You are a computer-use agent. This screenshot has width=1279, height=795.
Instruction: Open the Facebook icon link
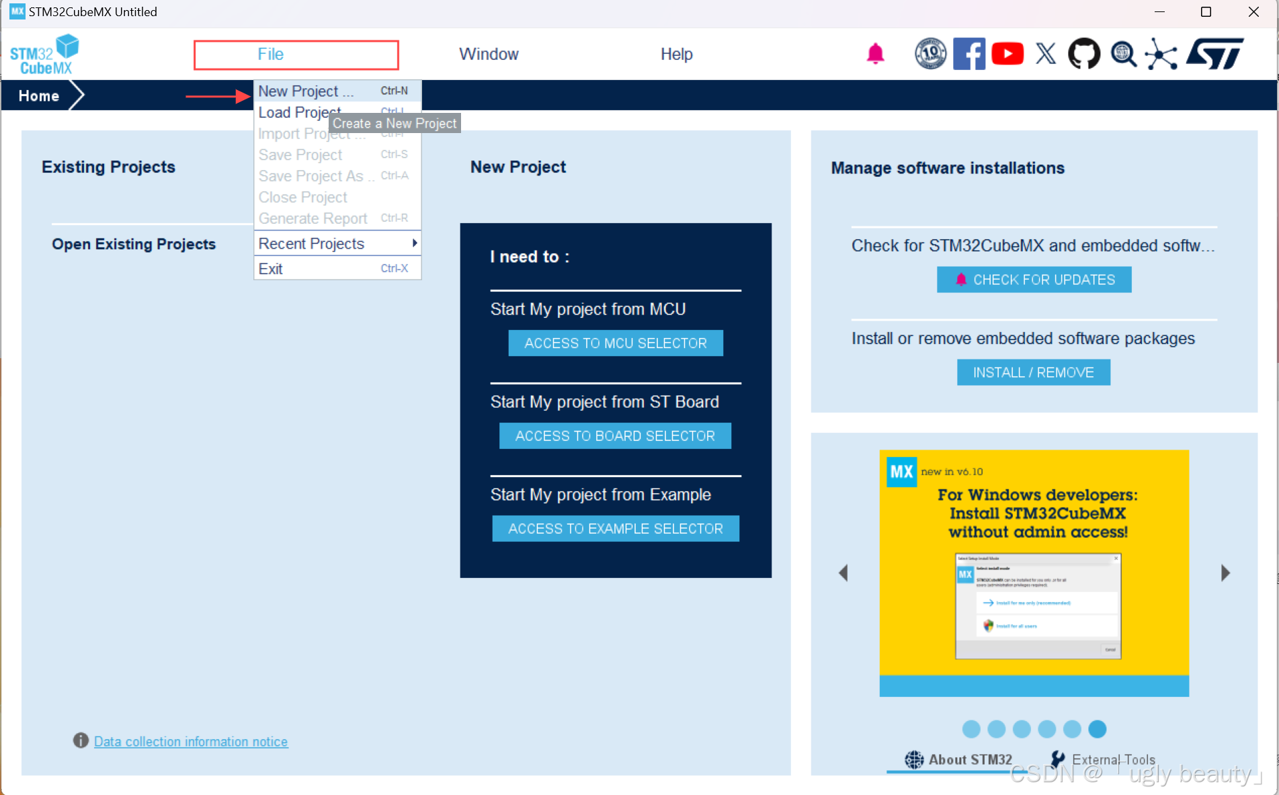[969, 54]
